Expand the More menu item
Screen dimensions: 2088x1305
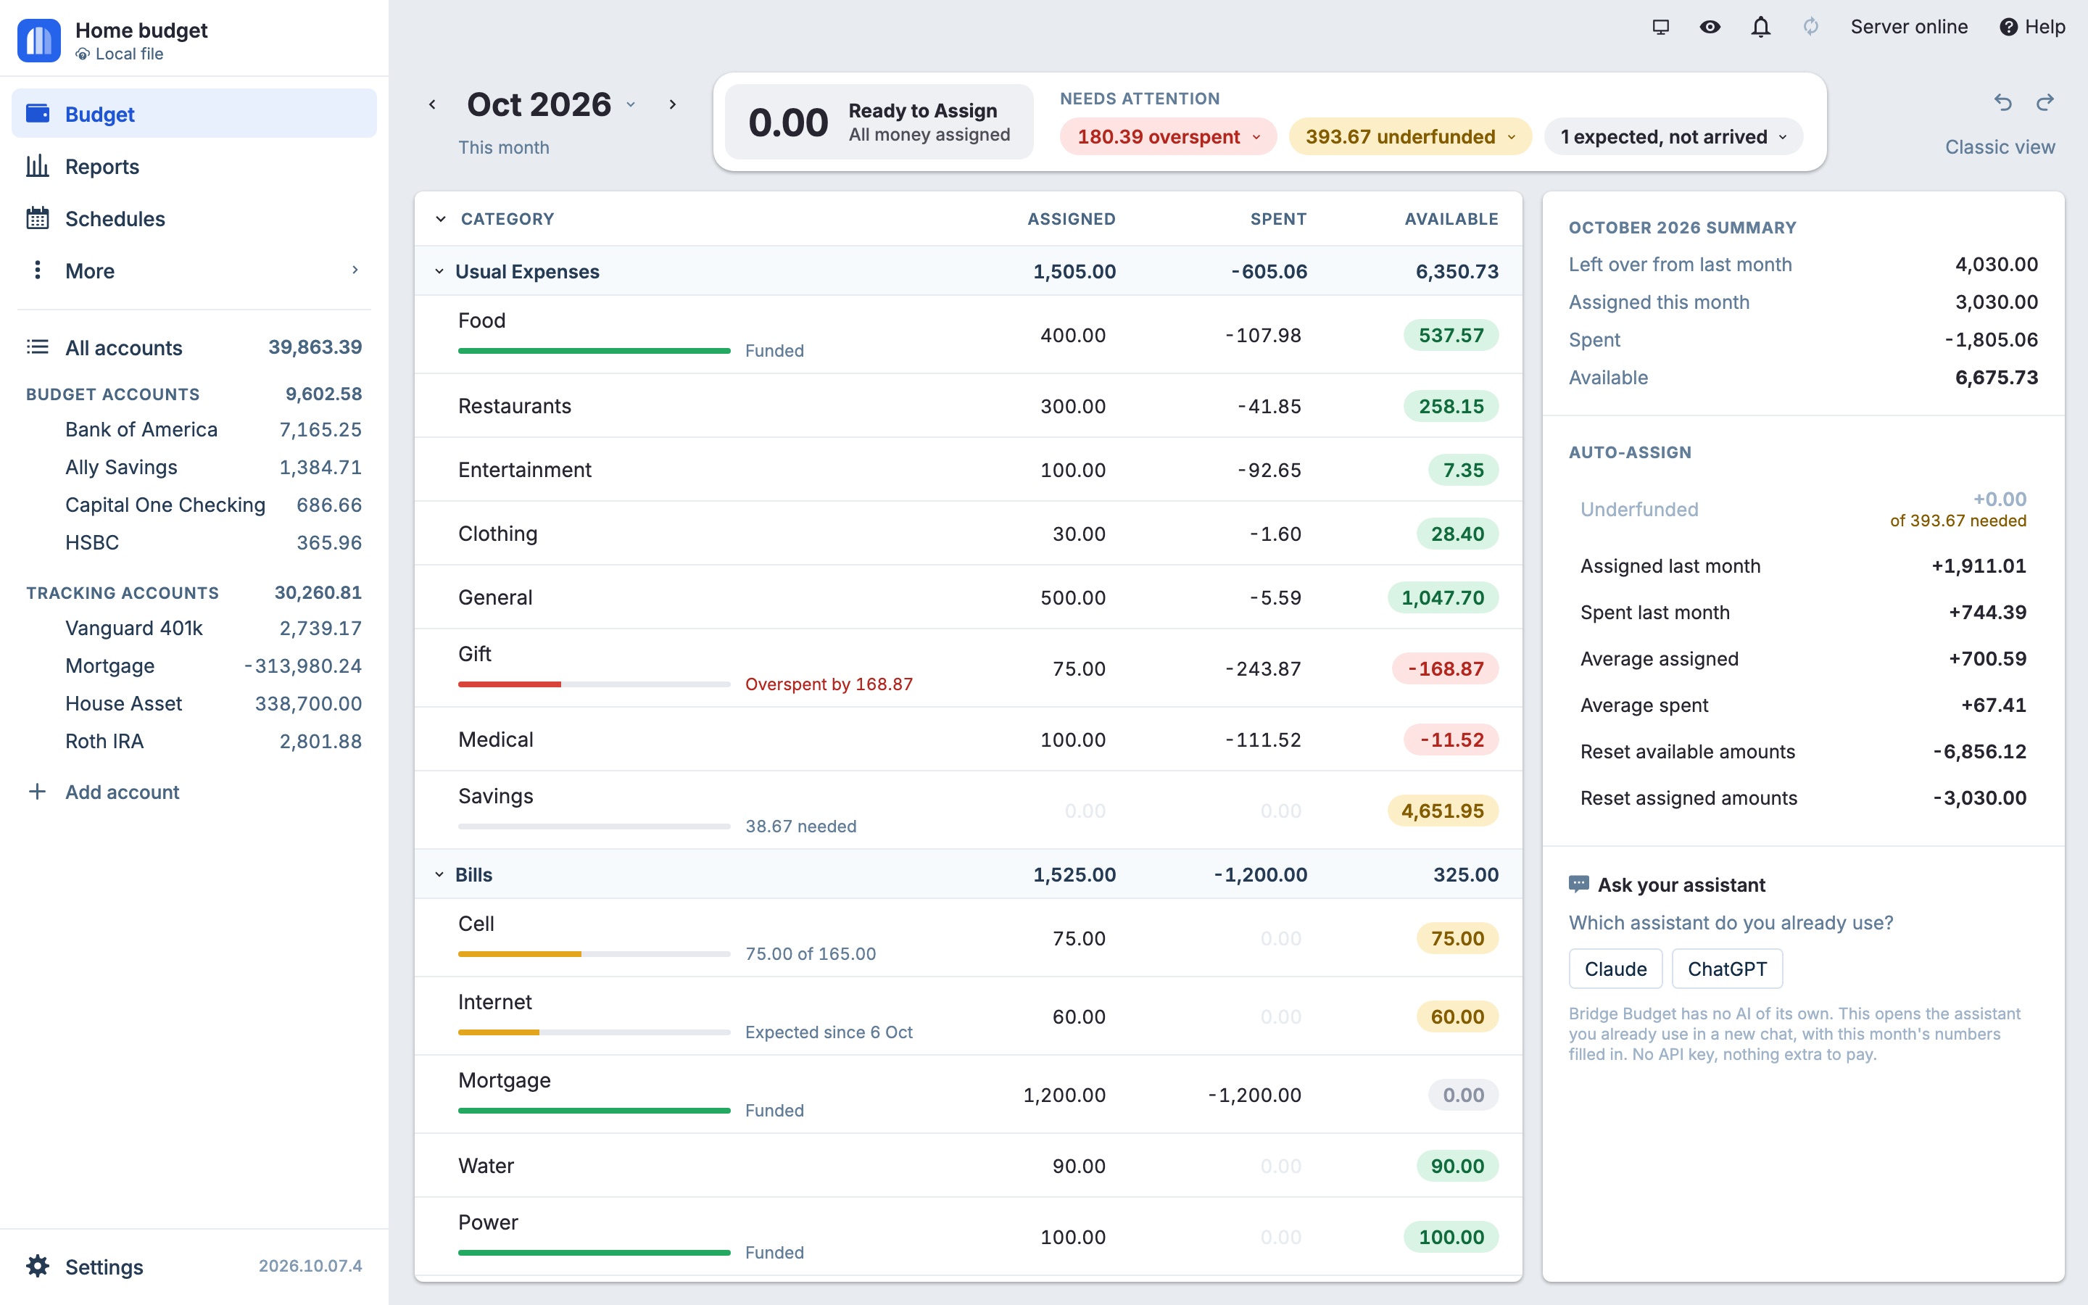pyautogui.click(x=194, y=270)
